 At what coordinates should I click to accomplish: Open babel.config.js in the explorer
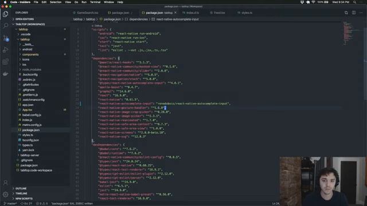tap(32, 115)
